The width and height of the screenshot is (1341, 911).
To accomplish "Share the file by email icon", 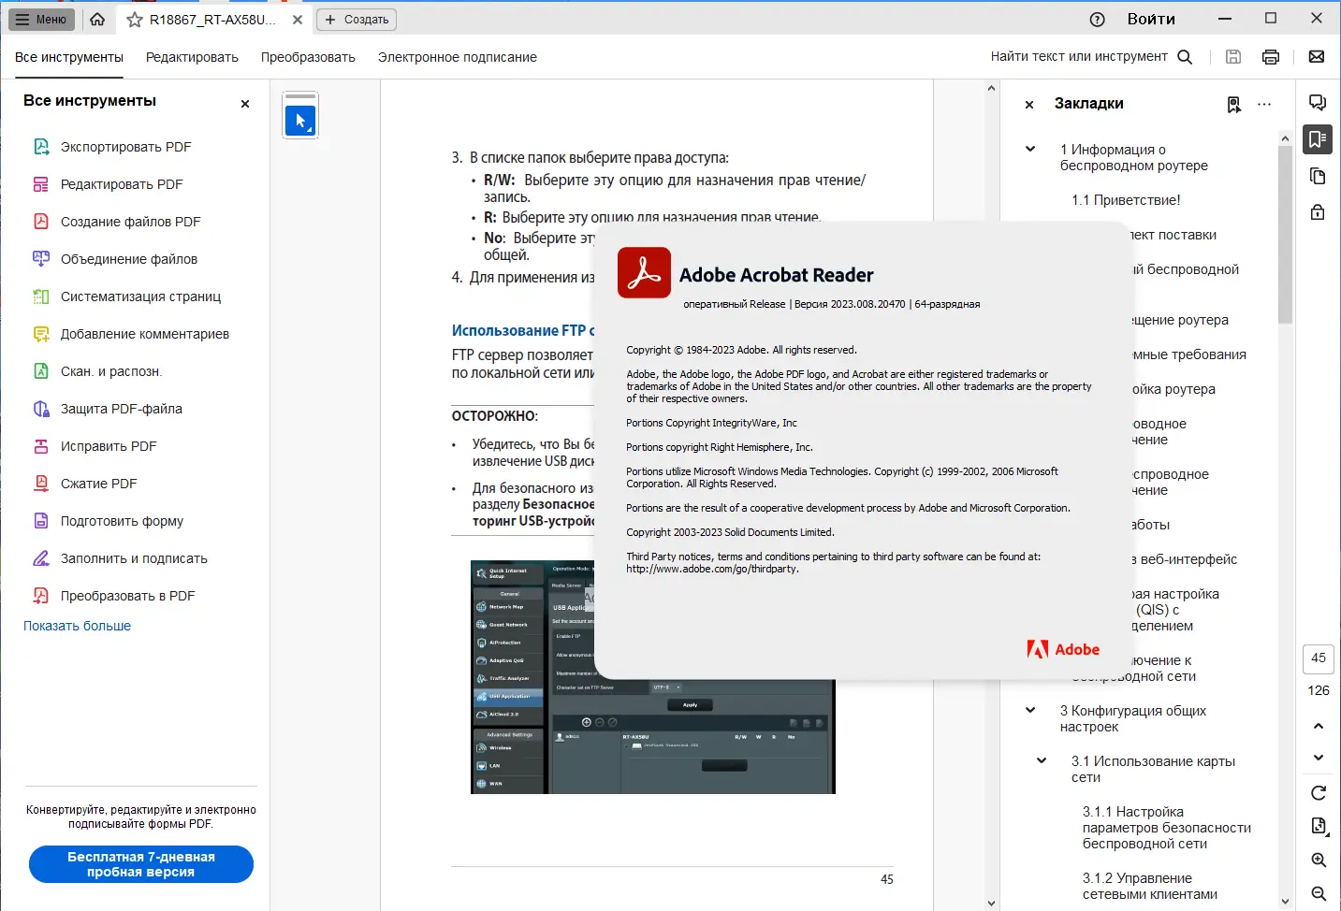I will coord(1317,57).
